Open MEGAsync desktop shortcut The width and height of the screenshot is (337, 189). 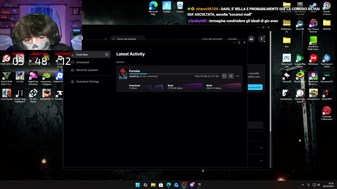click(x=313, y=60)
